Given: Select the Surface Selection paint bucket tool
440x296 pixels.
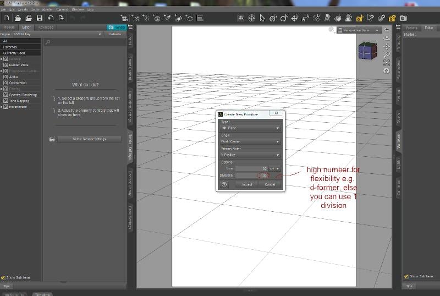Looking at the screenshot, I should tap(338, 18).
